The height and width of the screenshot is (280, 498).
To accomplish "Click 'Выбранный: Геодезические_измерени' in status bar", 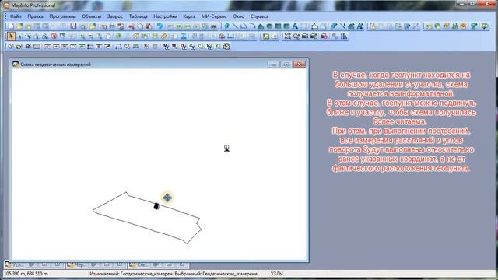I will [216, 273].
